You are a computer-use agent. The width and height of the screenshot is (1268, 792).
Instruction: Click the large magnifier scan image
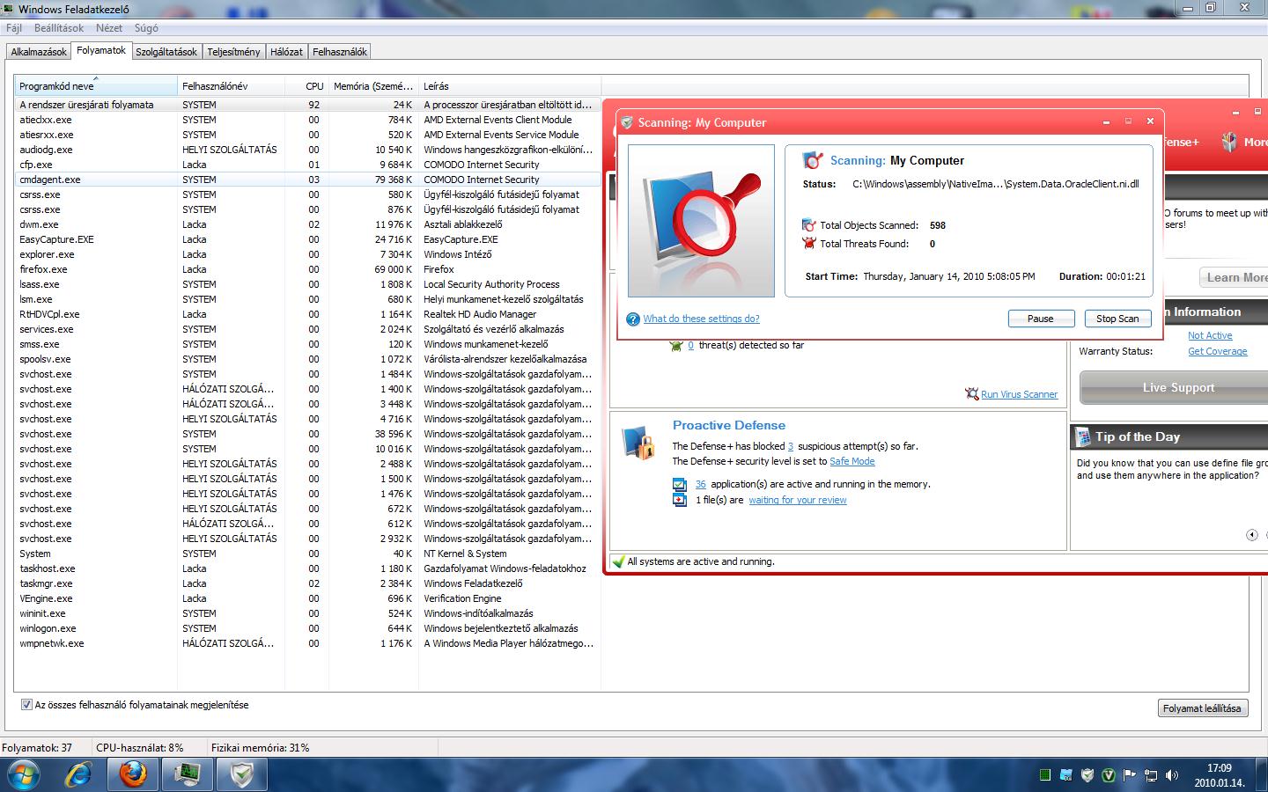click(701, 221)
